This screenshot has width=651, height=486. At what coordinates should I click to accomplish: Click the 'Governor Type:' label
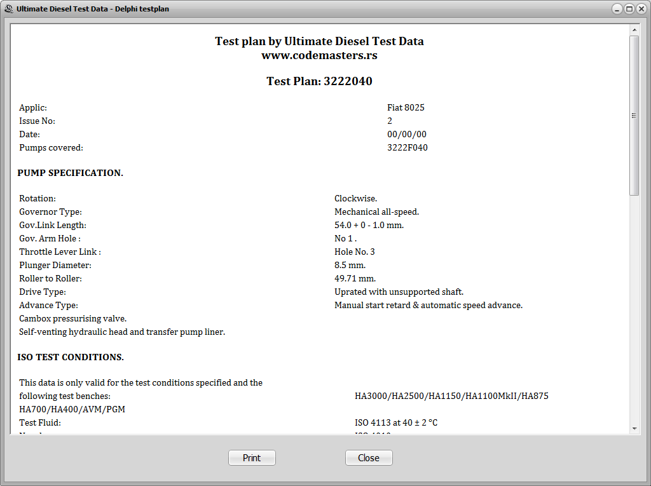pyautogui.click(x=50, y=212)
